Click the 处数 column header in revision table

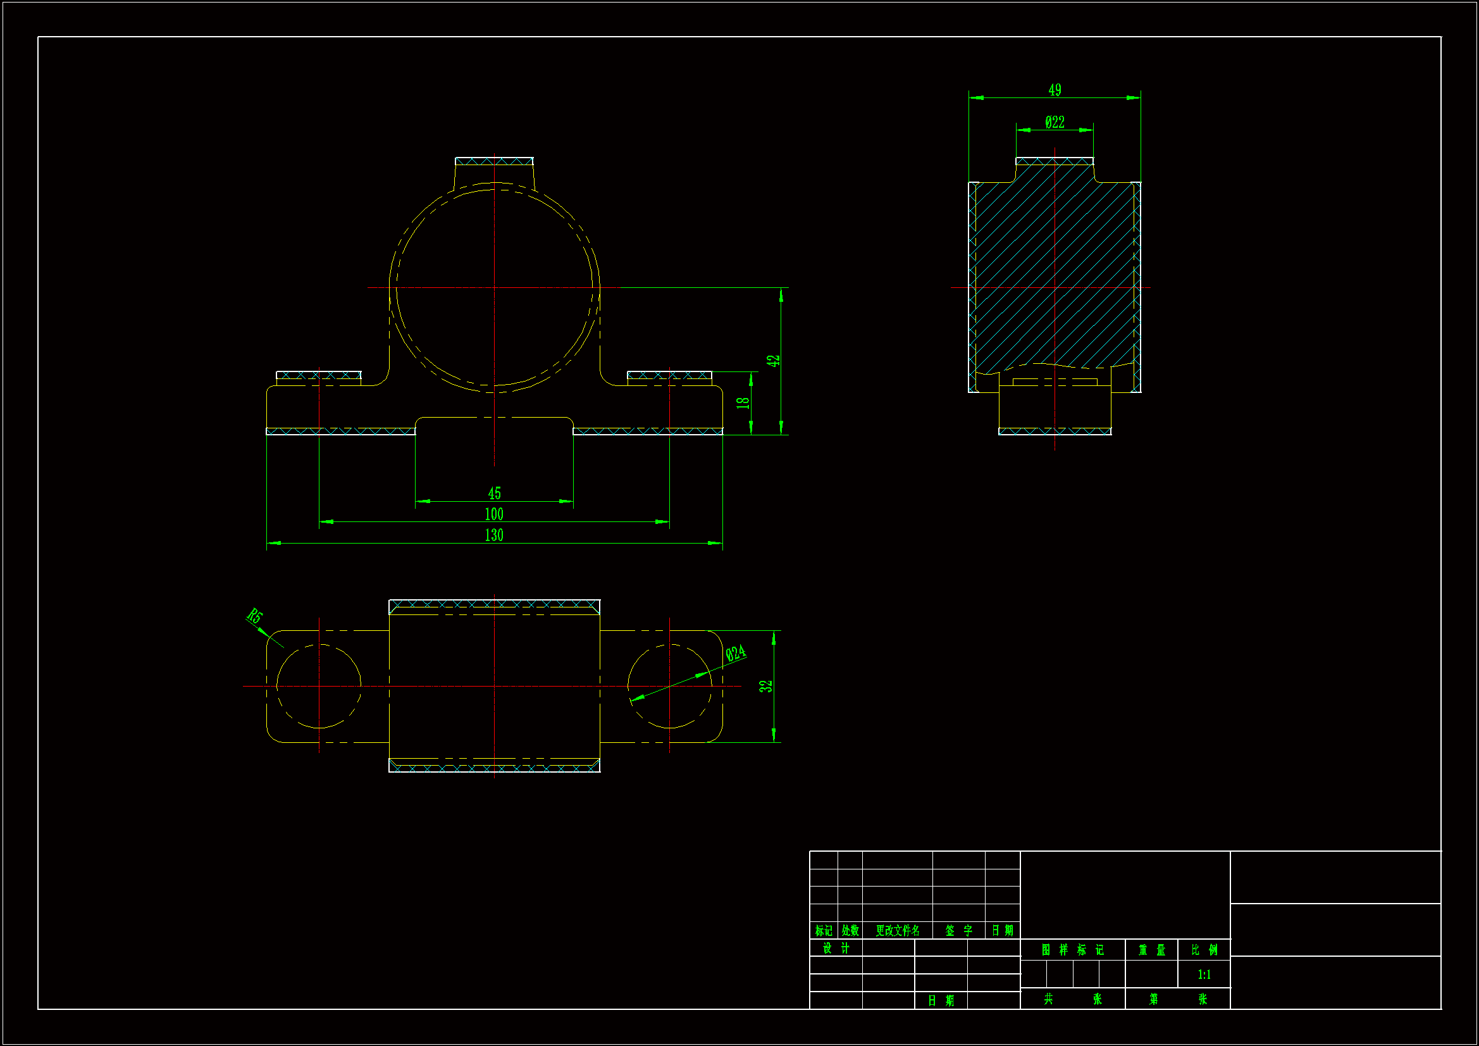850,931
